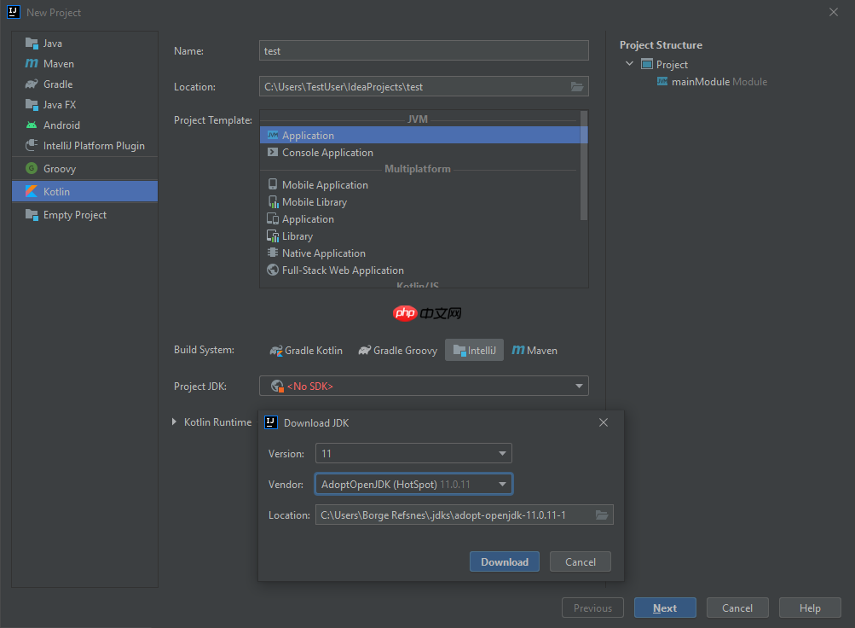Select the Maven project type icon

point(32,64)
